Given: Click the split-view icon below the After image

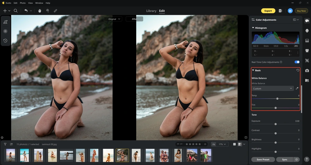Looking at the screenshot, I should click(246, 137).
